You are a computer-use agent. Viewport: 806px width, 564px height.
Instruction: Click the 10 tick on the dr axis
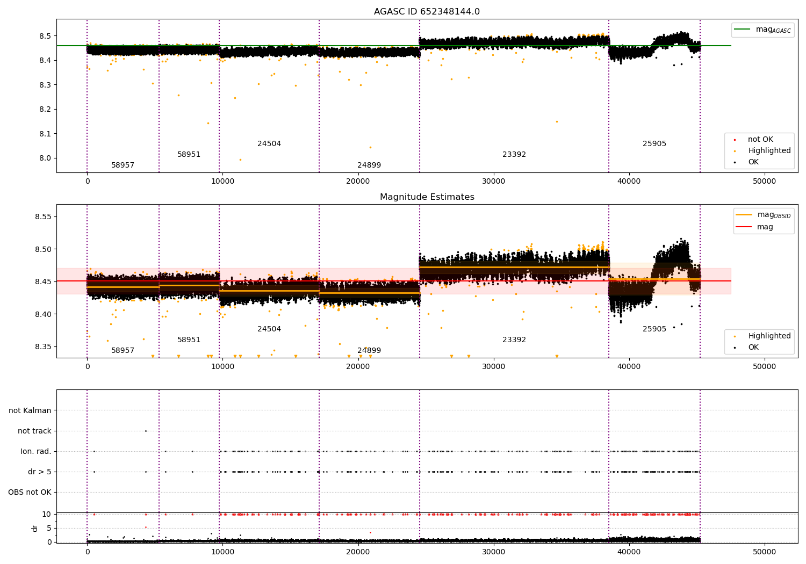(x=47, y=514)
